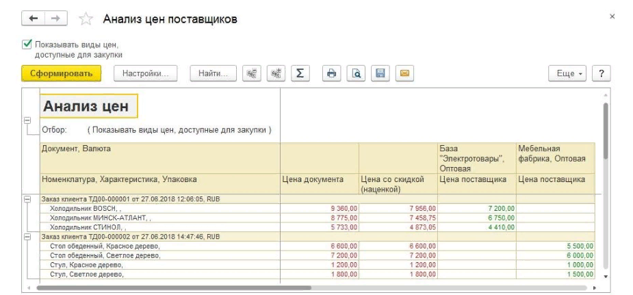Collapse order ТД00-000001 group
633x295 pixels.
click(27, 198)
